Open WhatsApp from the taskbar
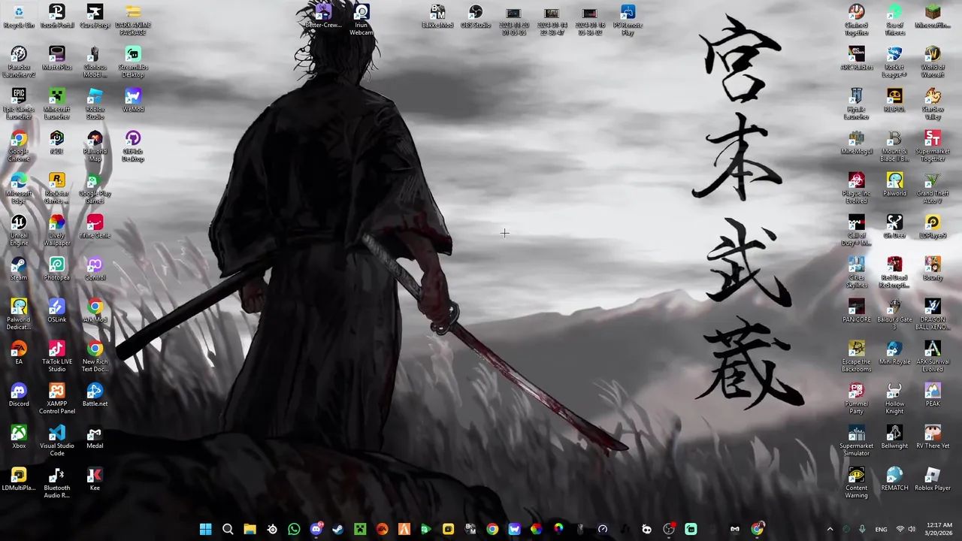The height and width of the screenshot is (541, 962). [x=294, y=530]
